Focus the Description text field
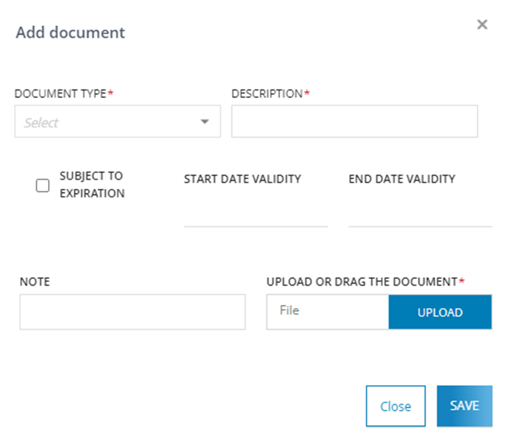Screen dimensions: 511x443 (x=354, y=122)
